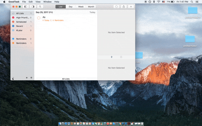Screen dimensions: 202x126
Task: Select the blue Reminders list with 0 items
Action: (22, 39)
